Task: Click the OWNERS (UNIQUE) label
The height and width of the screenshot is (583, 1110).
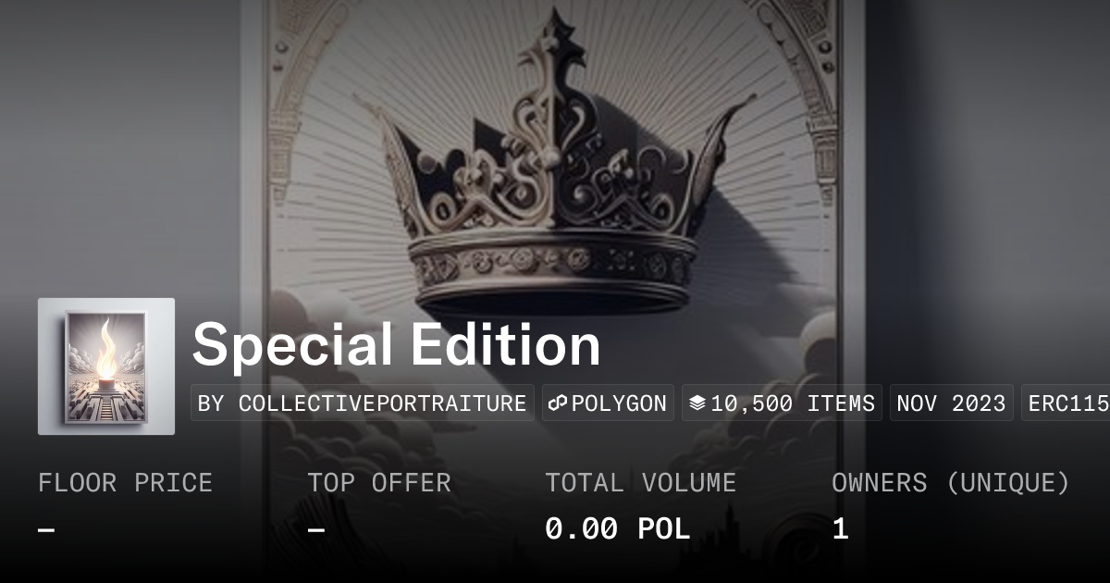Action: point(951,483)
